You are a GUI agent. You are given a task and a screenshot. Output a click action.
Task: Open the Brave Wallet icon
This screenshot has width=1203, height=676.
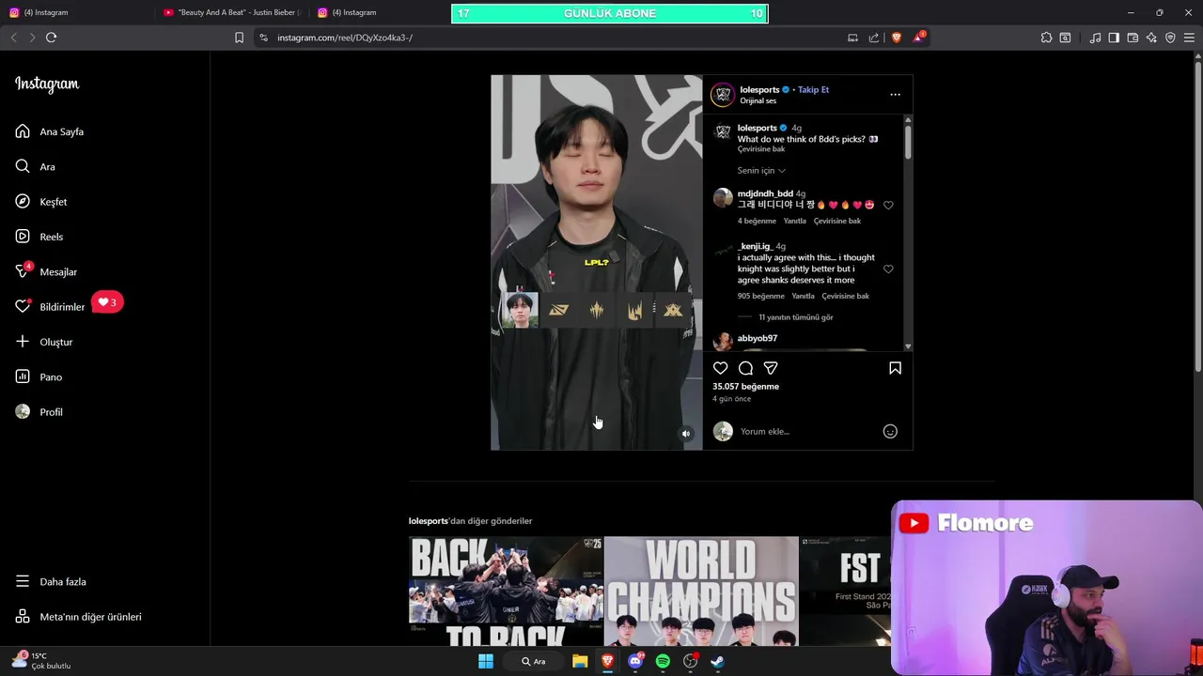tap(1133, 38)
